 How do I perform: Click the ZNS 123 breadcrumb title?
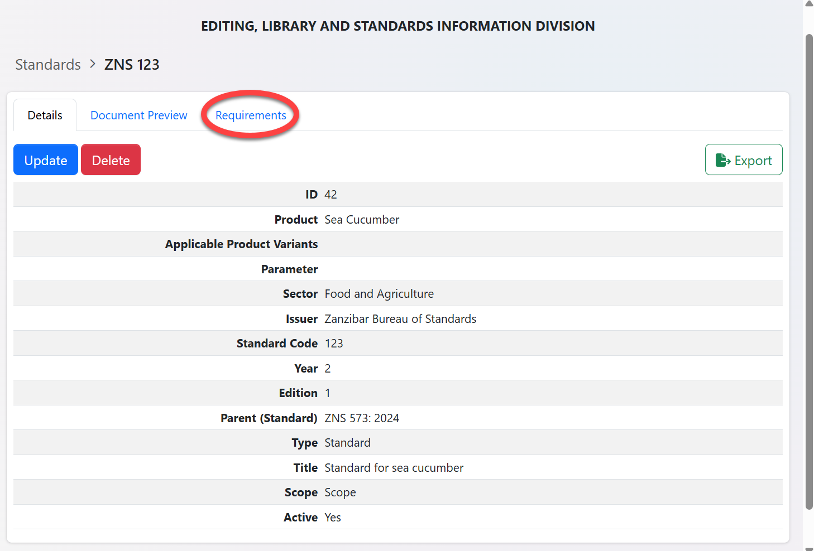point(132,65)
